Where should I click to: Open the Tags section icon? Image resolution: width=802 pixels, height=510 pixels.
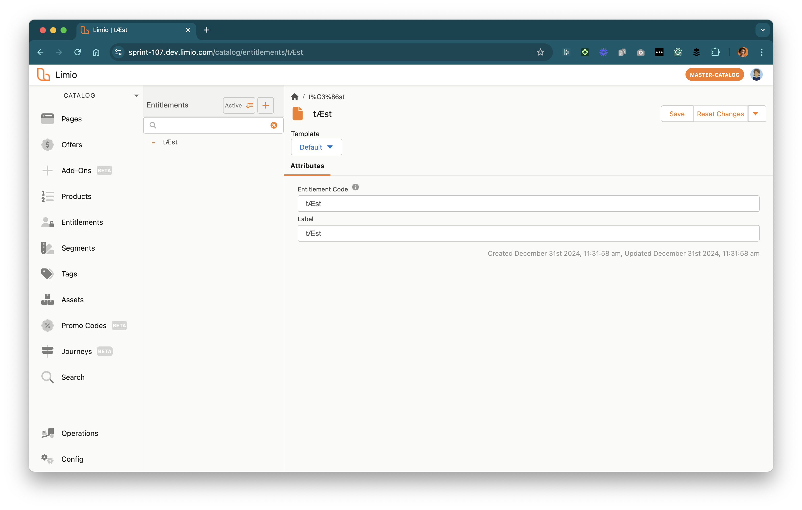click(47, 274)
